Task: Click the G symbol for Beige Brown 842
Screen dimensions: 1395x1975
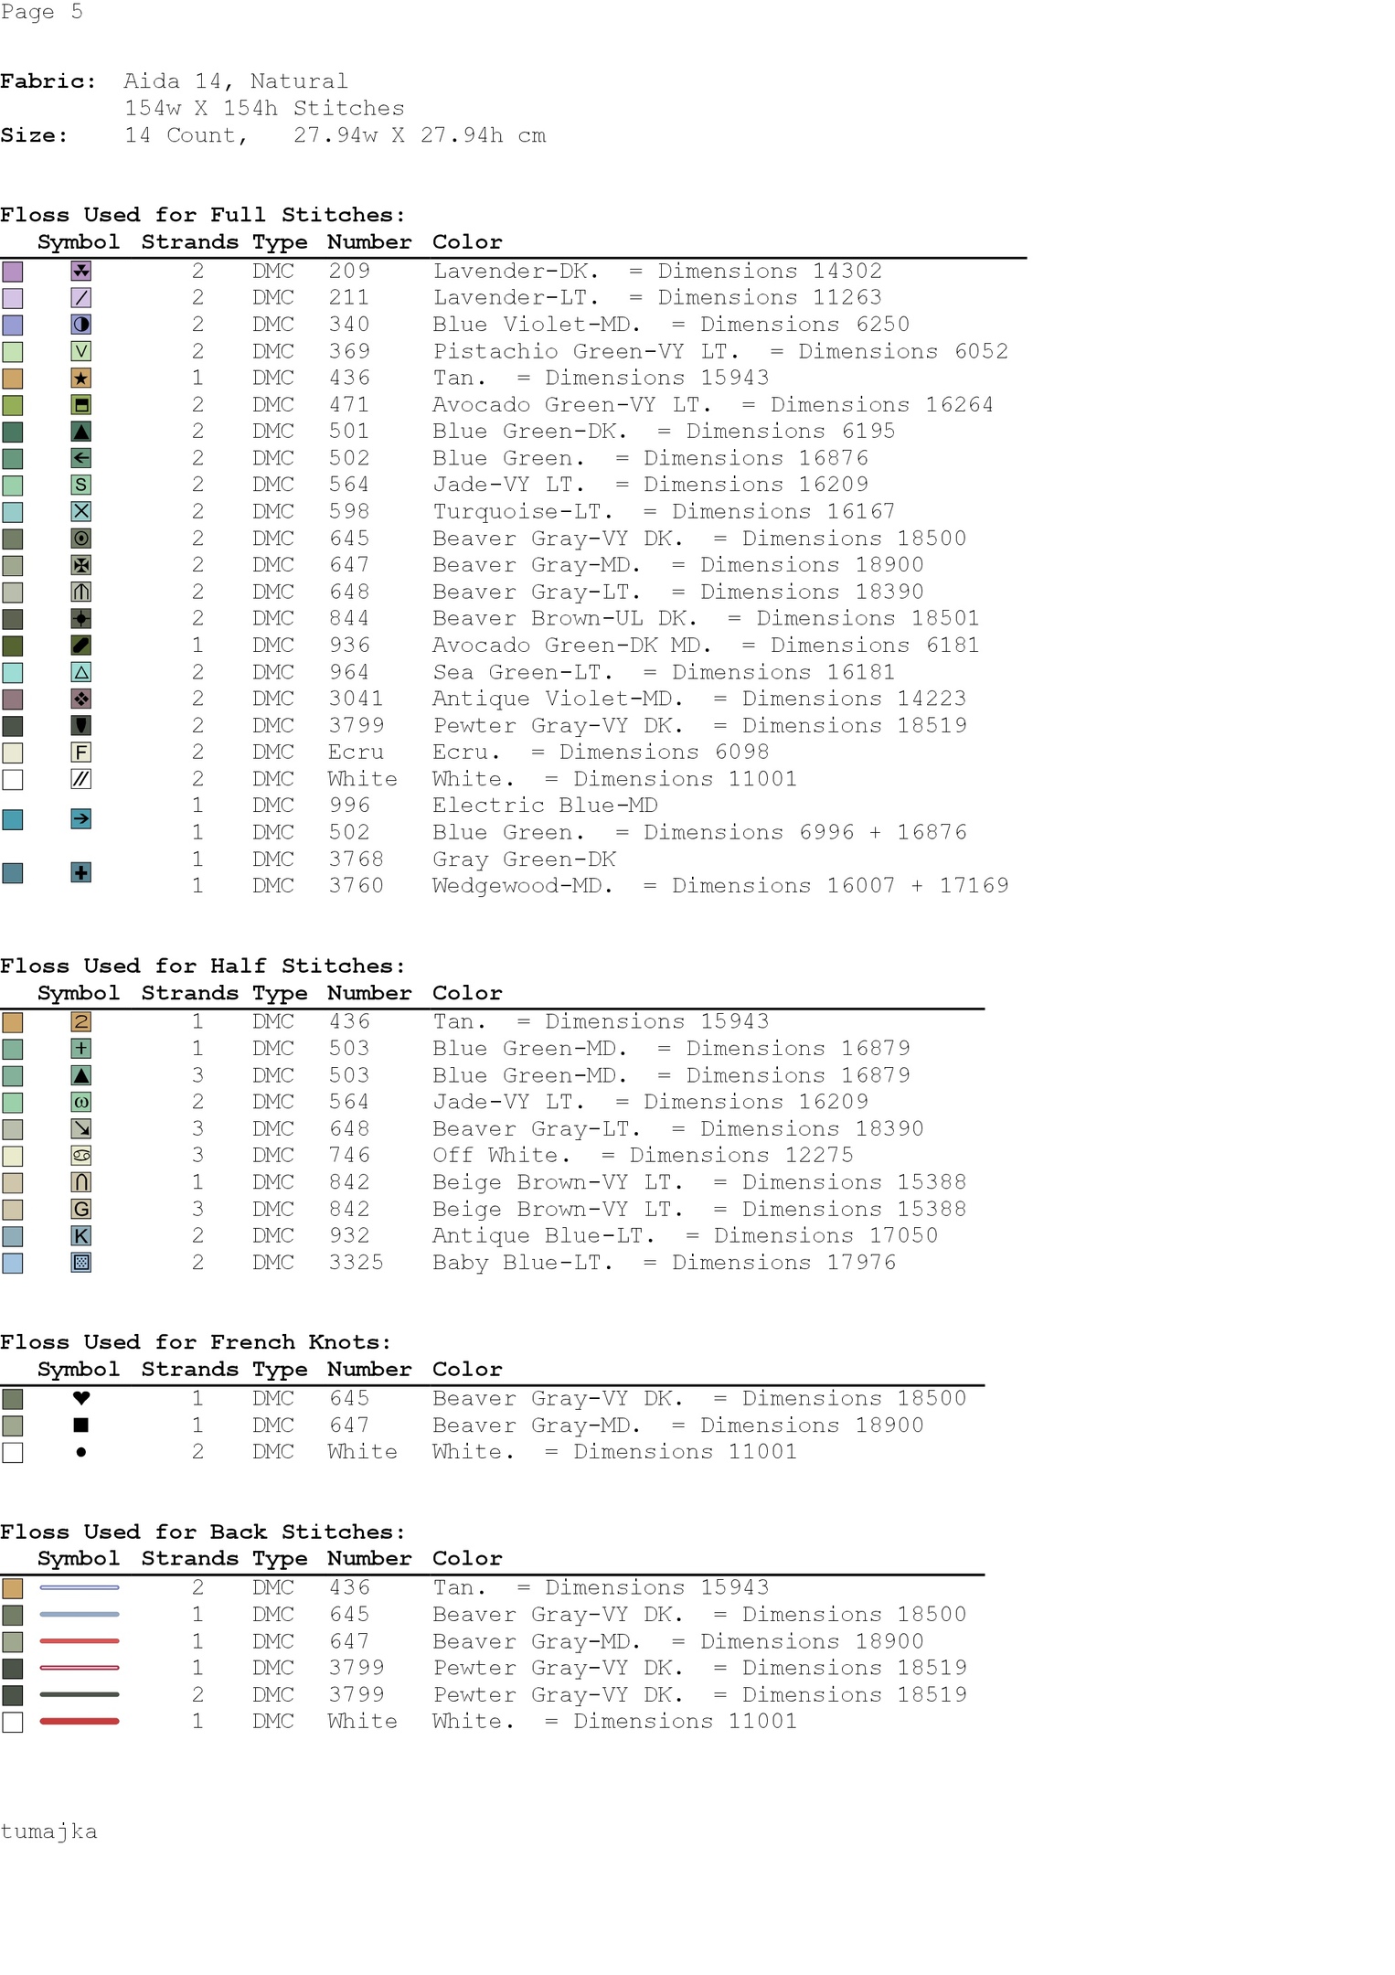Action: (x=81, y=1210)
